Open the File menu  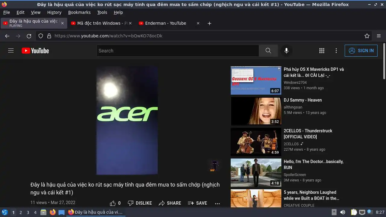point(7,12)
